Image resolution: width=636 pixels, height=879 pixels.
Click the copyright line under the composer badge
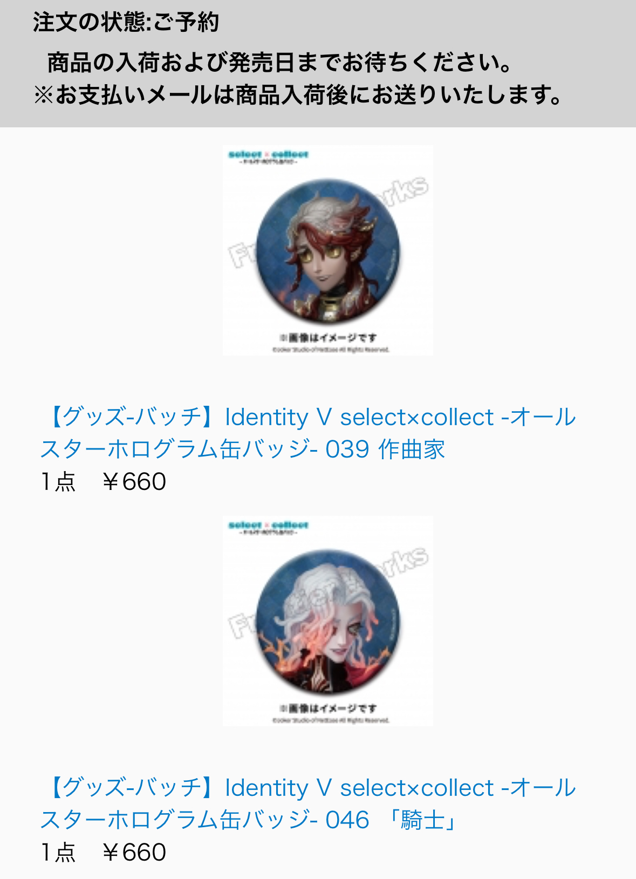point(330,350)
